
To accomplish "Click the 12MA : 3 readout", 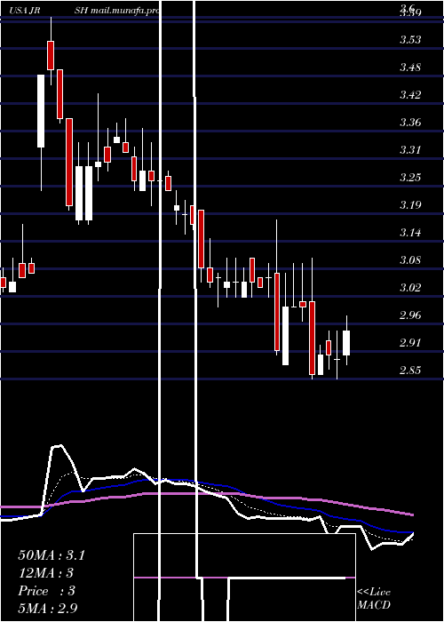I will [x=46, y=573].
